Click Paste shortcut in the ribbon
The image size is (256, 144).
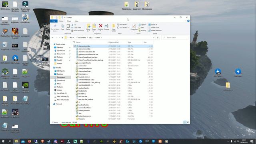(x=78, y=30)
